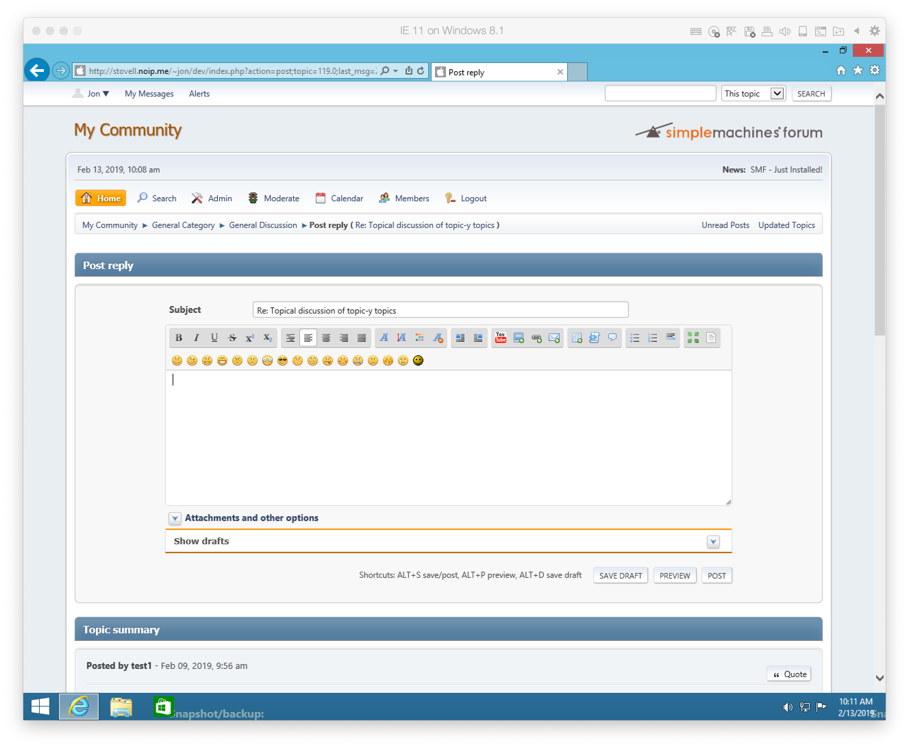
Task: Click the POST button
Action: pos(717,575)
